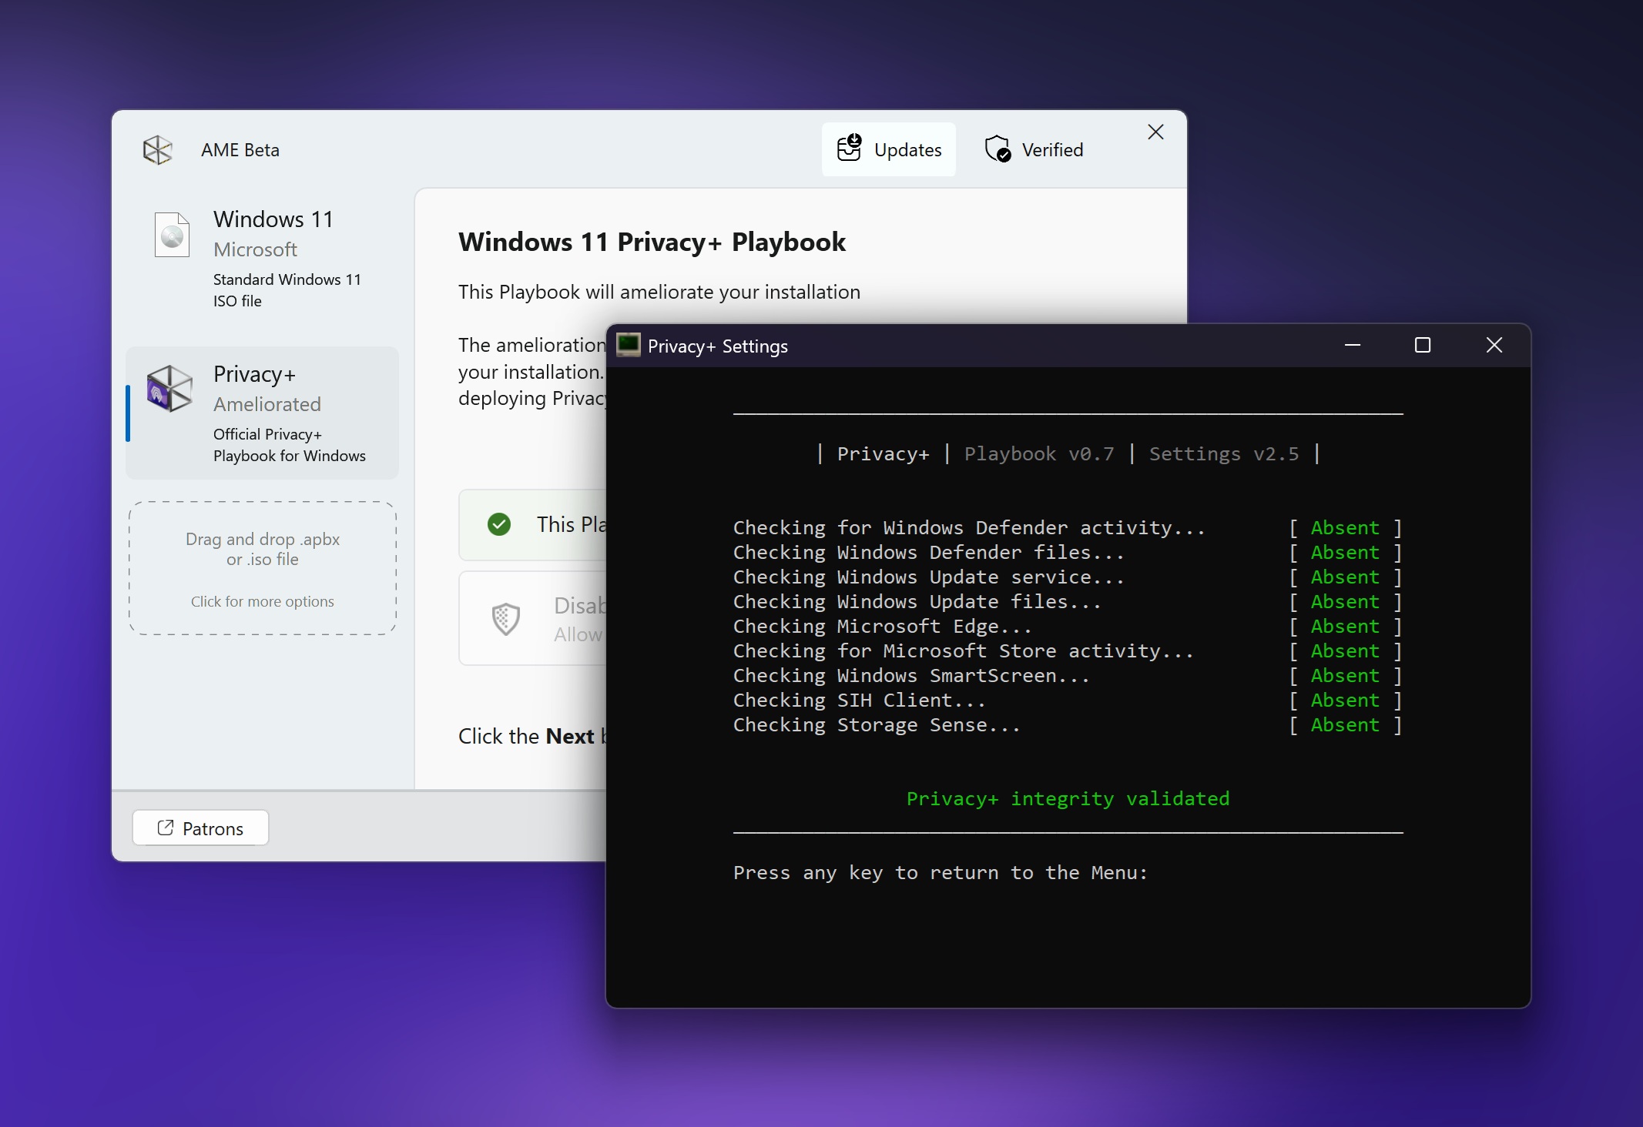The image size is (1643, 1127).
Task: Click 'Settings v2.5' in console header
Action: (x=1224, y=454)
